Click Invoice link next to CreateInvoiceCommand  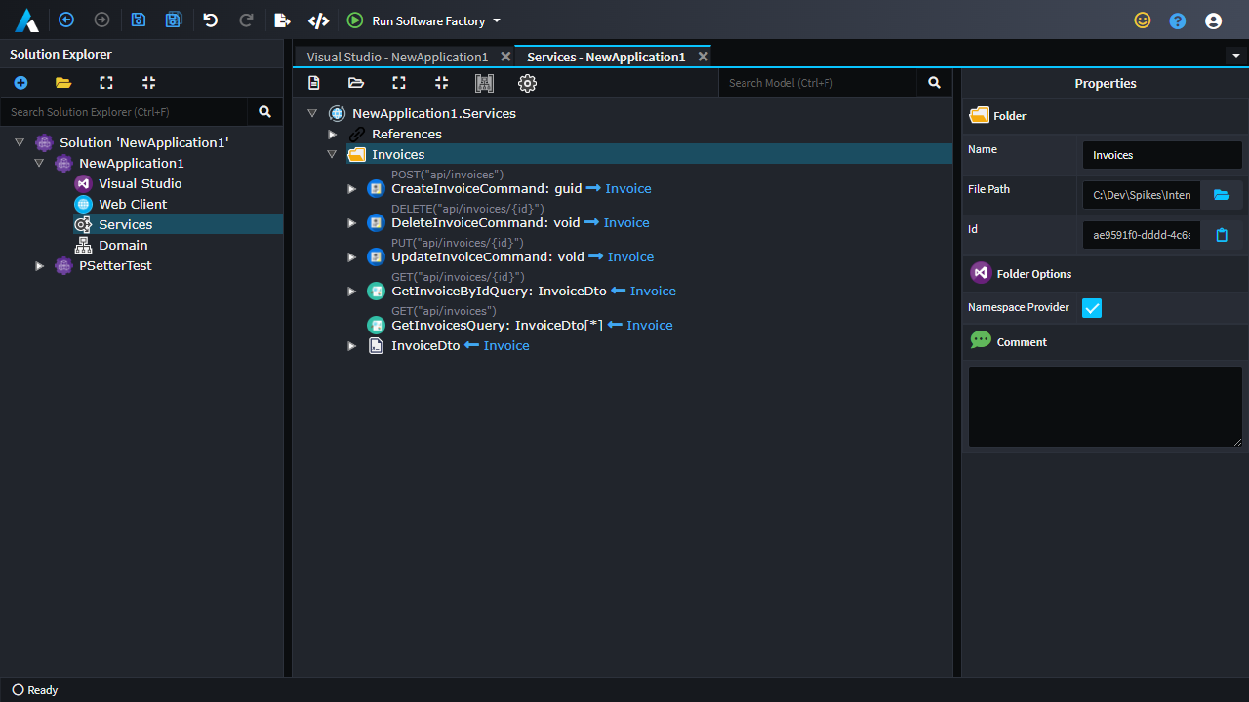pyautogui.click(x=628, y=188)
